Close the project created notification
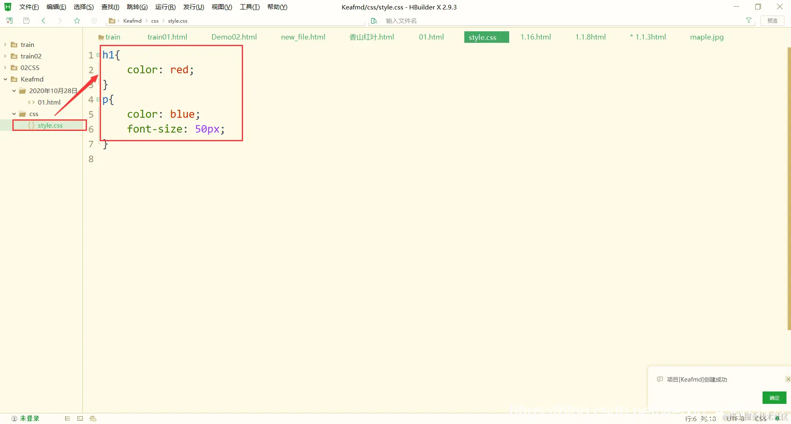This screenshot has height=424, width=791. [x=788, y=379]
